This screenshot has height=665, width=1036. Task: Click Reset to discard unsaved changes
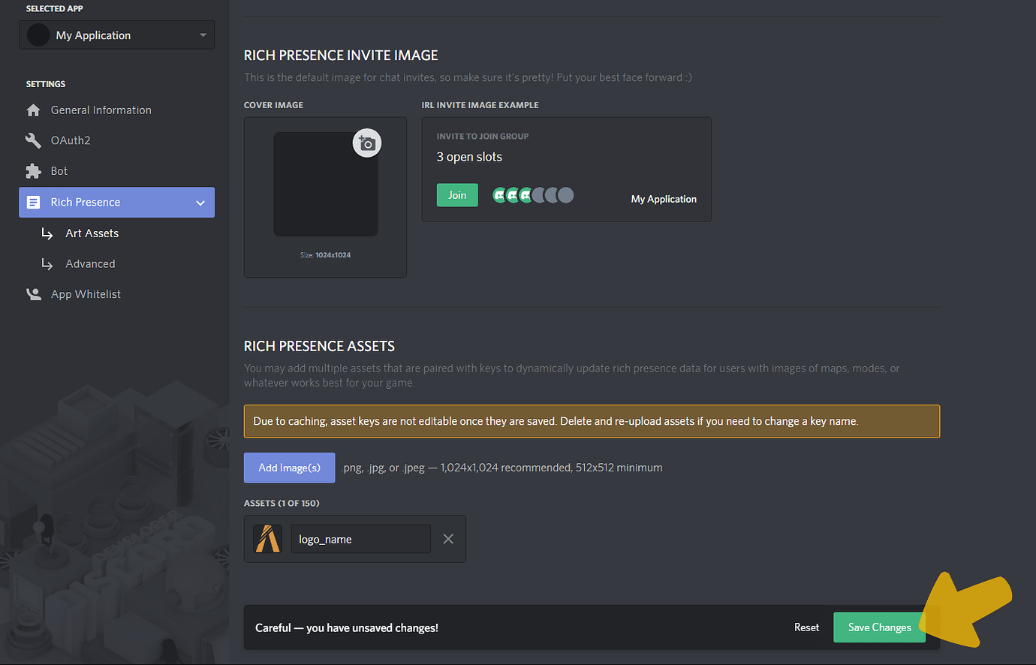click(806, 627)
